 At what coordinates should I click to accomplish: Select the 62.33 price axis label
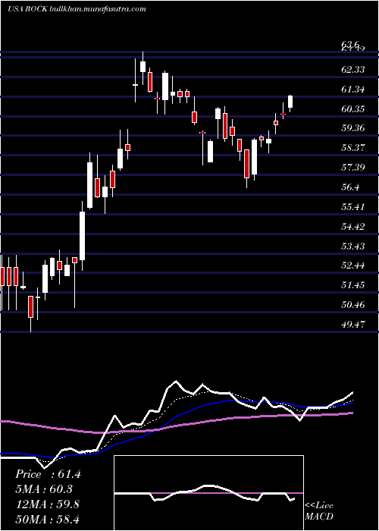pos(353,70)
